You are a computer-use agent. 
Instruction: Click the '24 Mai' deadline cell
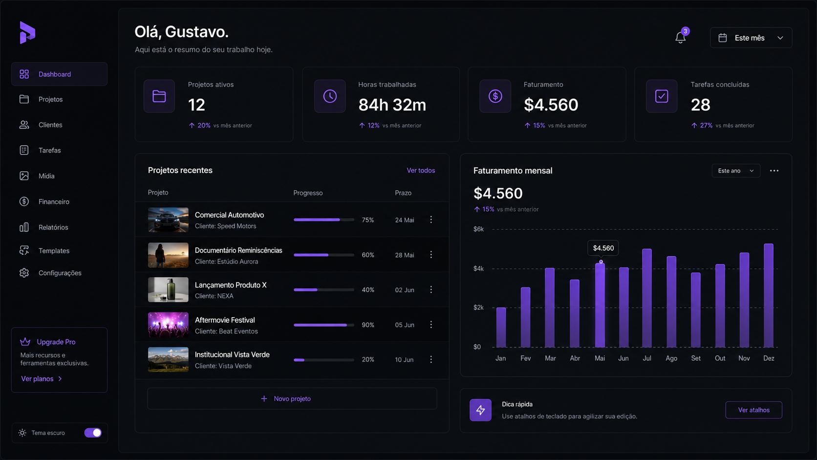(x=405, y=220)
